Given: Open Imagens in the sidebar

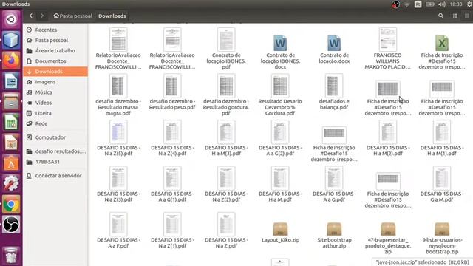Looking at the screenshot, I should click(55, 82).
